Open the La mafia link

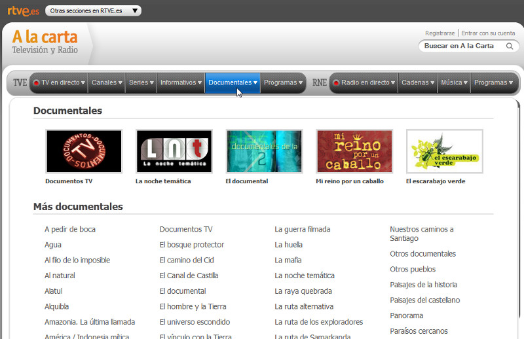coord(288,260)
